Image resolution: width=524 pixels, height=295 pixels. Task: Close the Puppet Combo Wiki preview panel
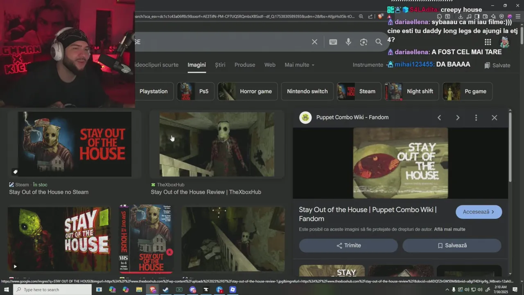point(494,118)
